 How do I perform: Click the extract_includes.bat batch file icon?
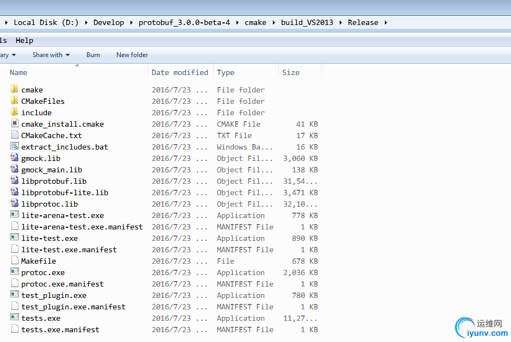tap(14, 146)
